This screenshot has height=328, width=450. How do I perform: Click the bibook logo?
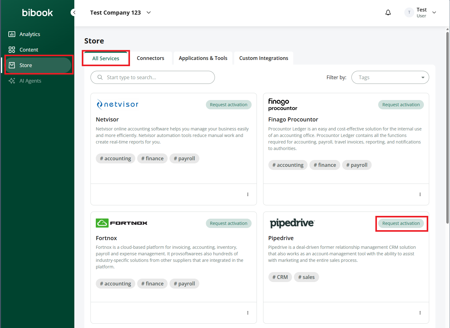pos(37,13)
